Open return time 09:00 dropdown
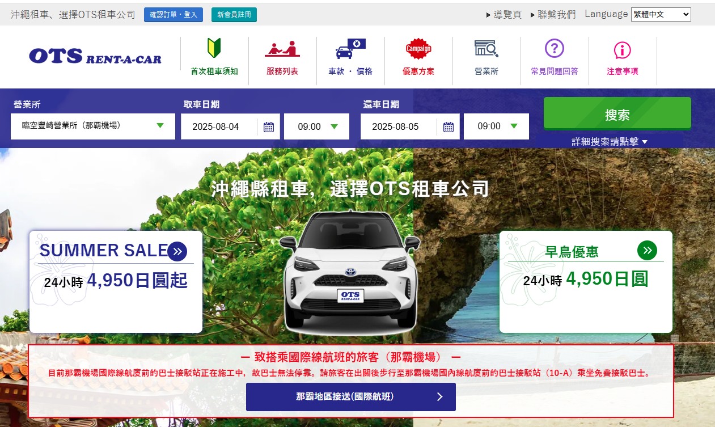The width and height of the screenshot is (715, 427). pos(496,126)
